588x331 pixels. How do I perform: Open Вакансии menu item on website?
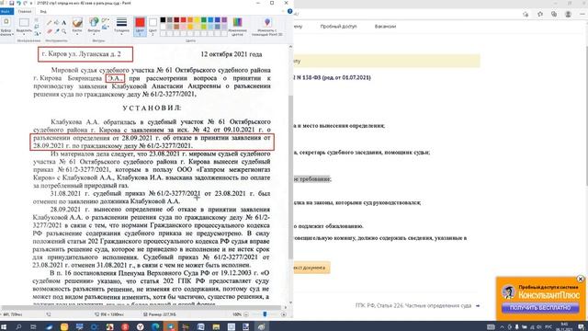click(x=385, y=27)
